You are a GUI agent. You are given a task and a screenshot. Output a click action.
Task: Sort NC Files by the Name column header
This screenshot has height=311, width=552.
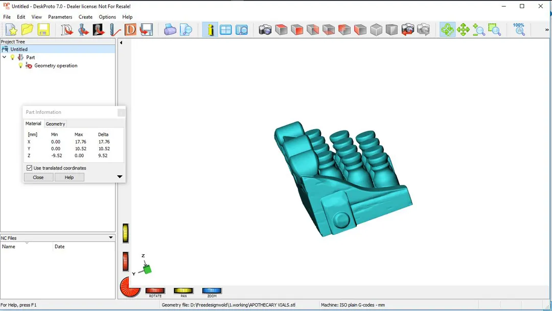pyautogui.click(x=27, y=247)
